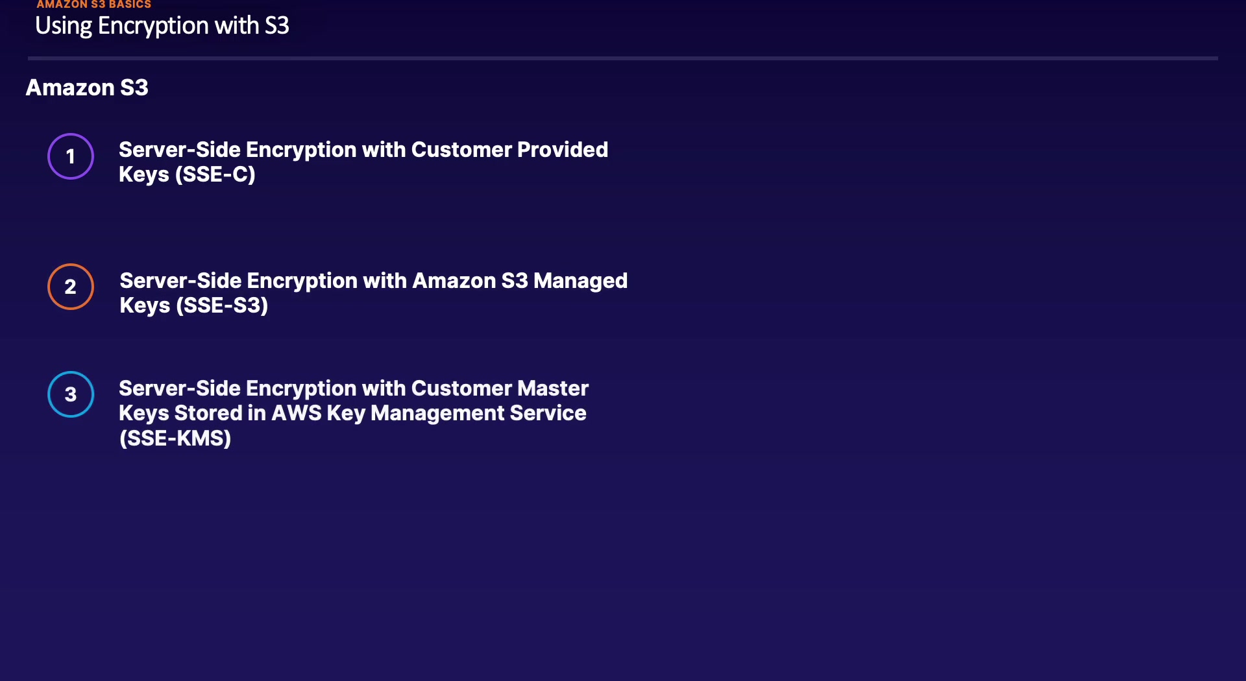Select the Keys (SSE-C) text
1246x681 pixels.
click(187, 174)
